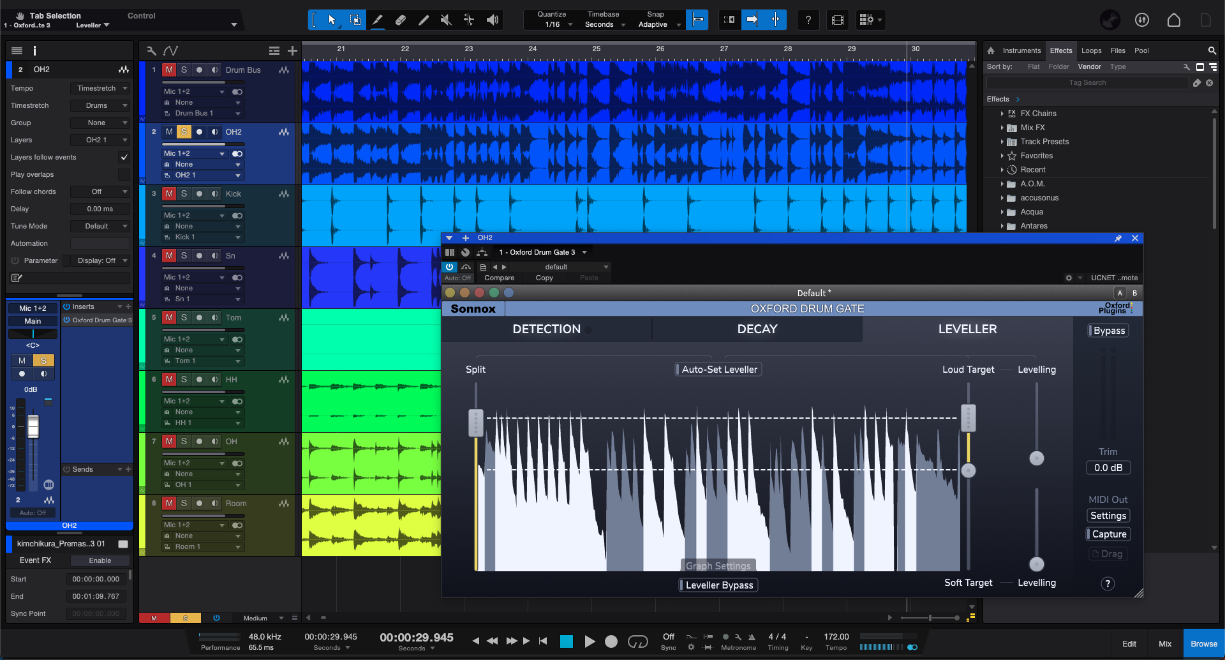Toggle monitor on the HH track
1225x660 pixels.
coord(214,379)
